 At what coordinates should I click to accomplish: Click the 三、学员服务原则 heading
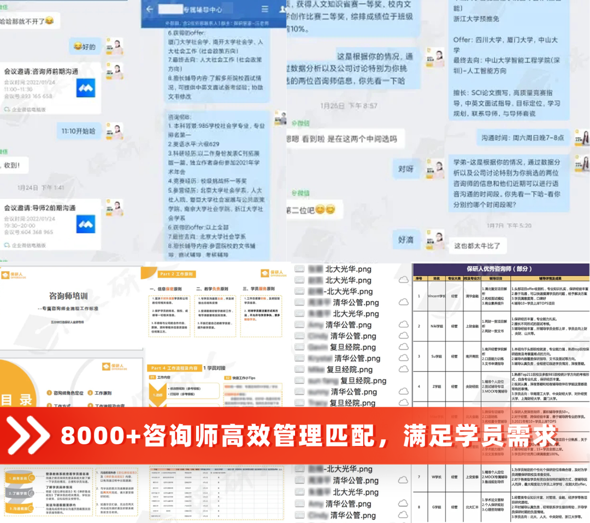pos(259,289)
